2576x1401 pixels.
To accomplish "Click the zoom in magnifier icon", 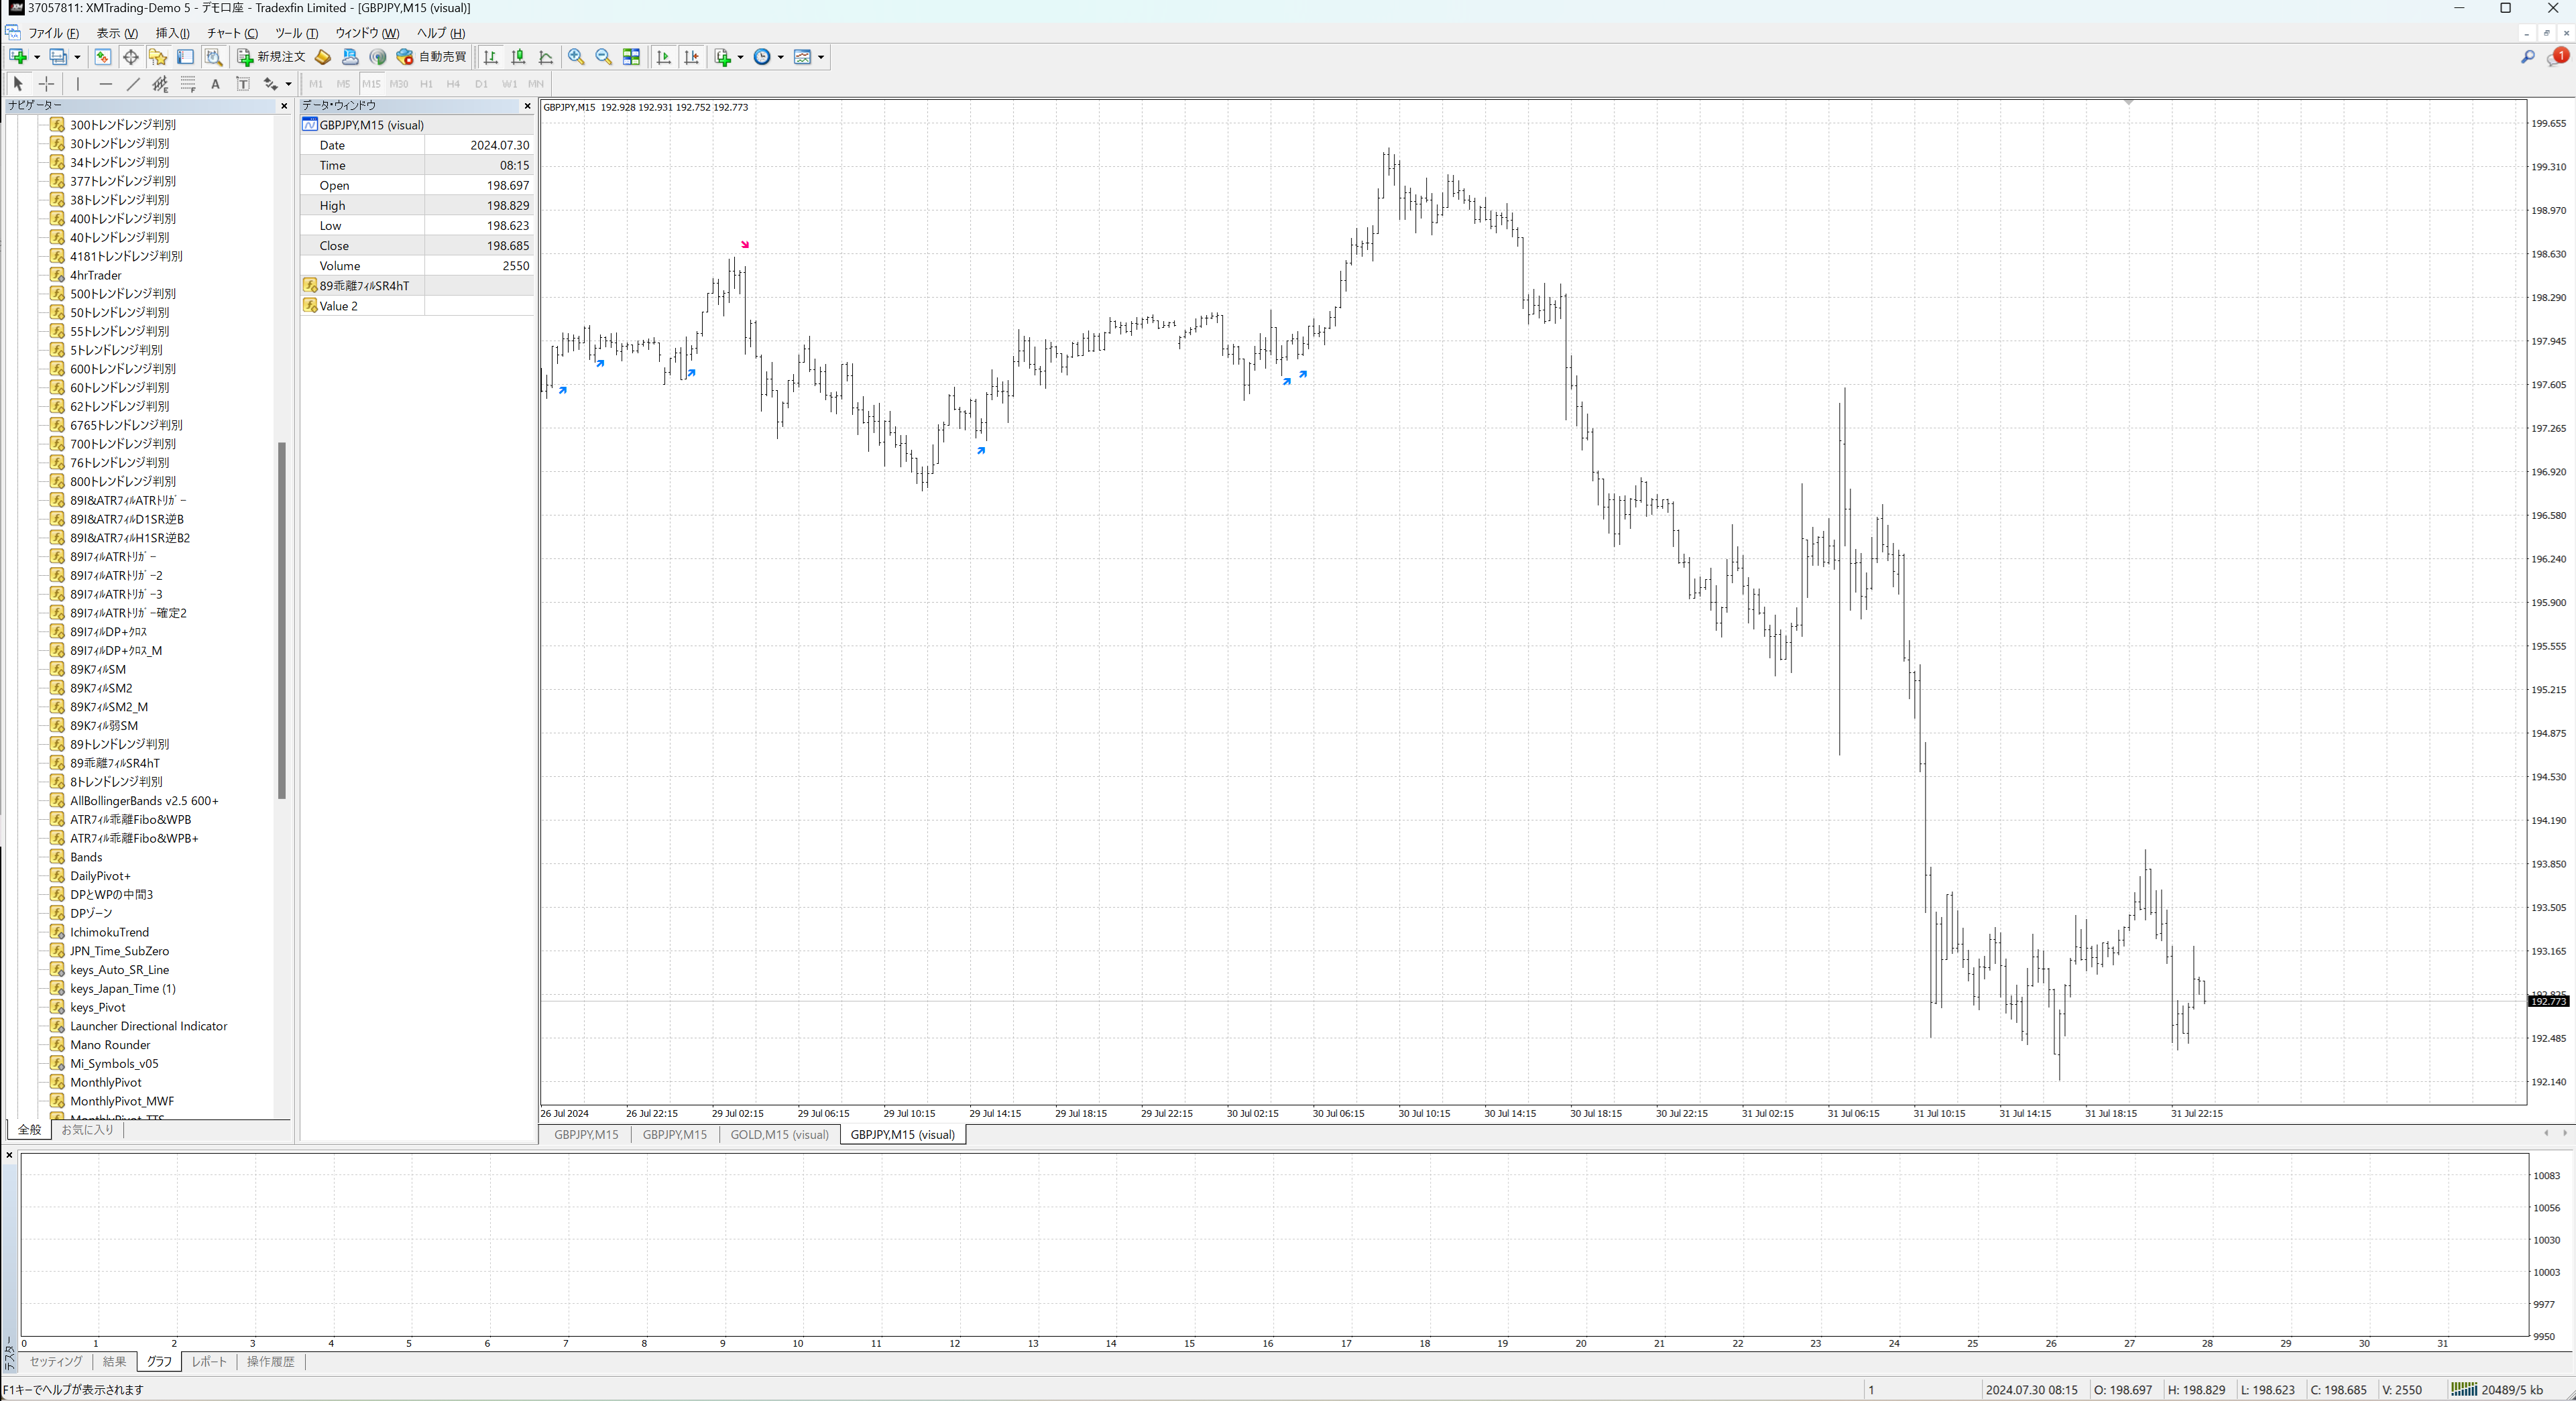I will pos(576,57).
